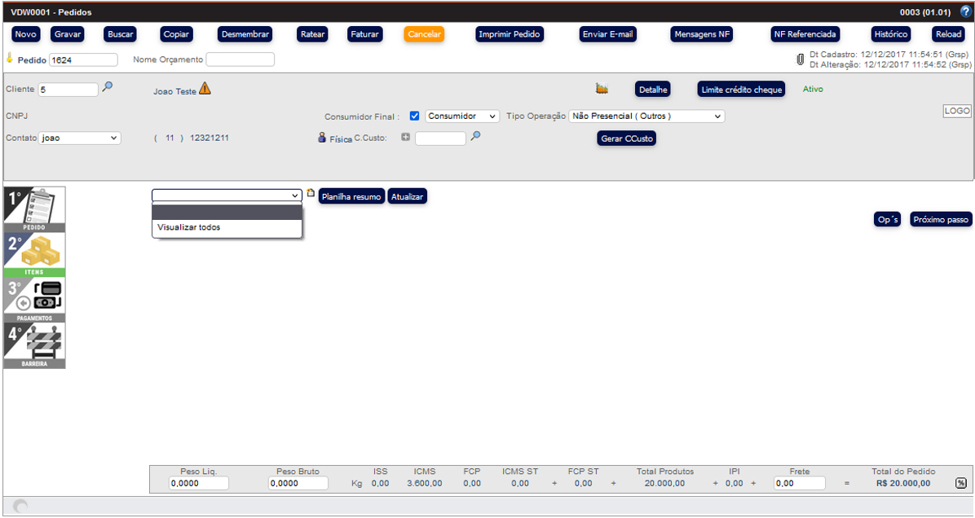975x518 pixels.
Task: Click the orange Cancelar button
Action: tap(423, 34)
